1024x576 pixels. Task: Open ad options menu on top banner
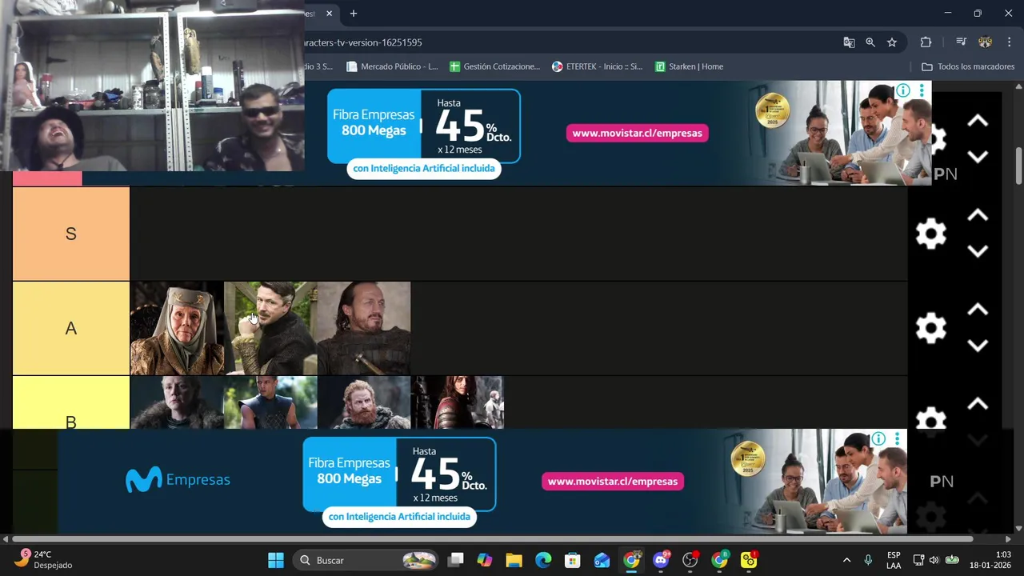[x=922, y=90]
